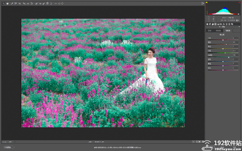Toggle full screen mode icon

point(202,3)
